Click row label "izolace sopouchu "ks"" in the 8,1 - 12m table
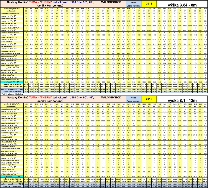Viewport: 208px width, 188px height. pyautogui.click(x=9, y=151)
